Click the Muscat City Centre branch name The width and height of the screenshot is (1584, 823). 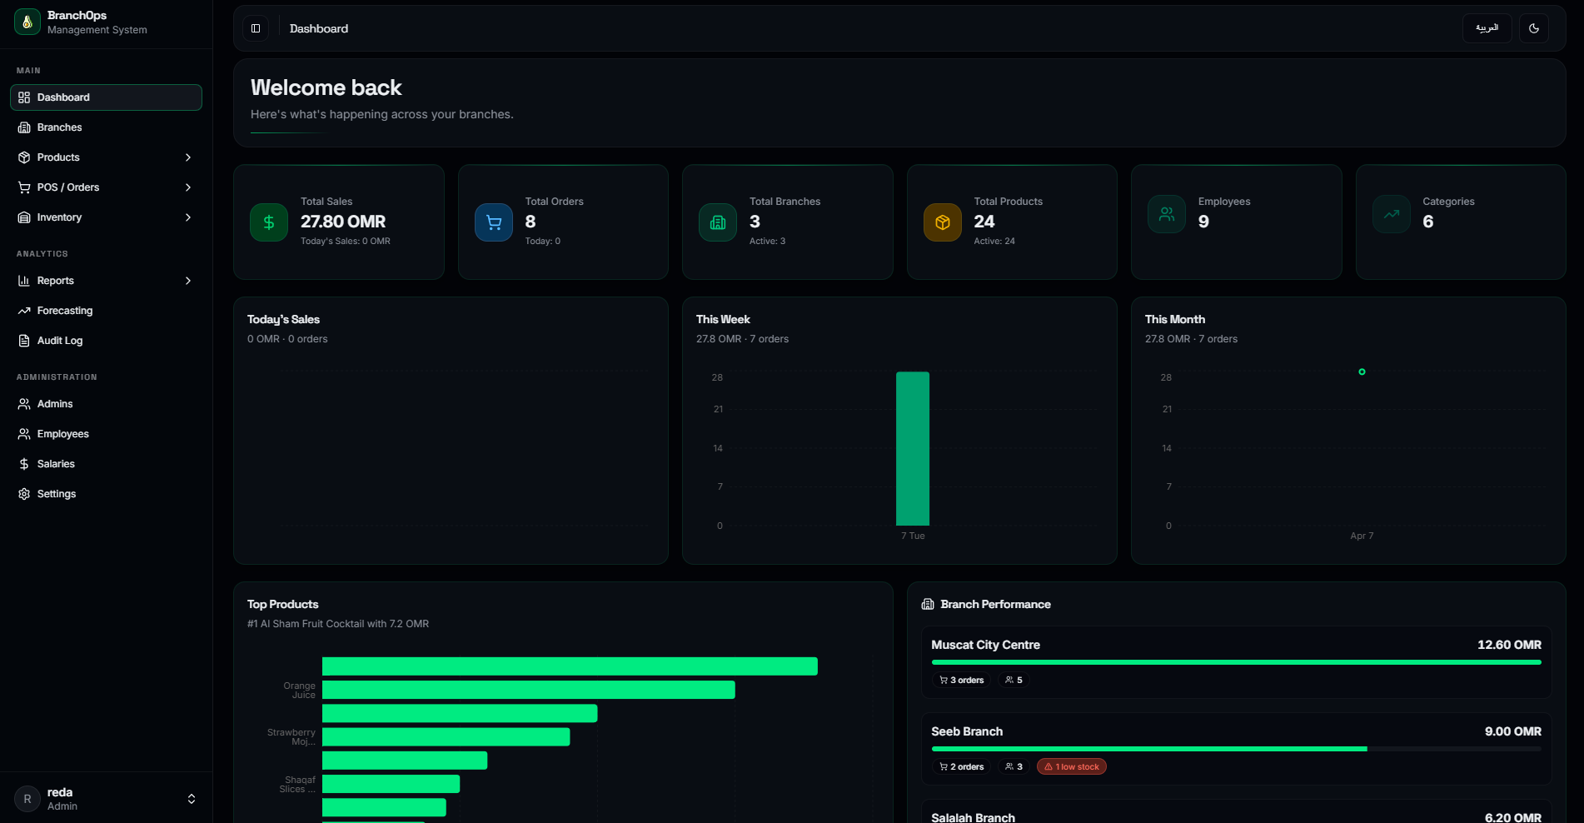[985, 645]
